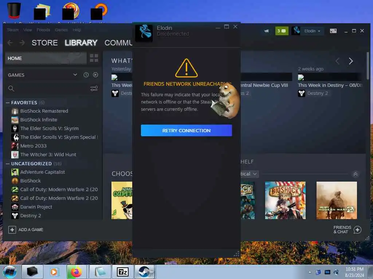This screenshot has width=373, height=279.
Task: Open the library grid view icon
Action: tap(94, 58)
